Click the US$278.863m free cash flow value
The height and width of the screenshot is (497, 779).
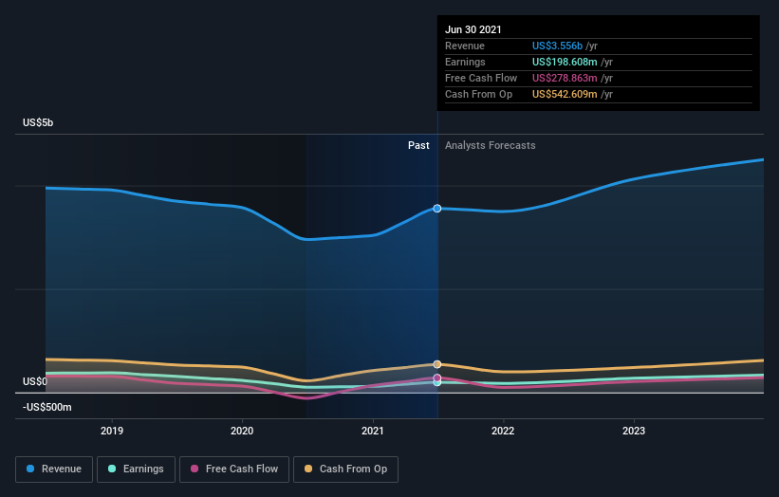[565, 78]
